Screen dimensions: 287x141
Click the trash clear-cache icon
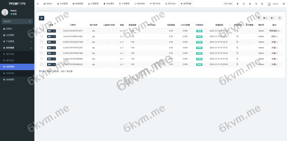point(250,4)
